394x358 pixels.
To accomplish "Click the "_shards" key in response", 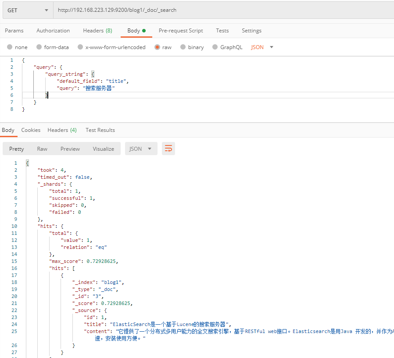I will [50, 184].
